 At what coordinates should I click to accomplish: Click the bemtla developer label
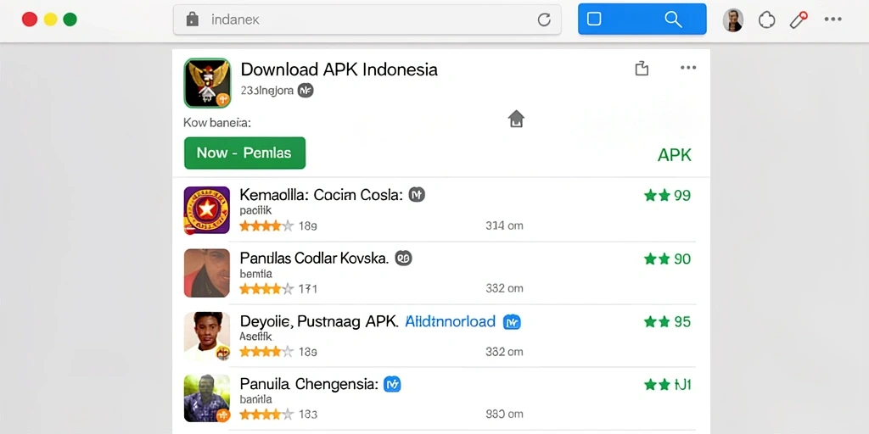(255, 274)
